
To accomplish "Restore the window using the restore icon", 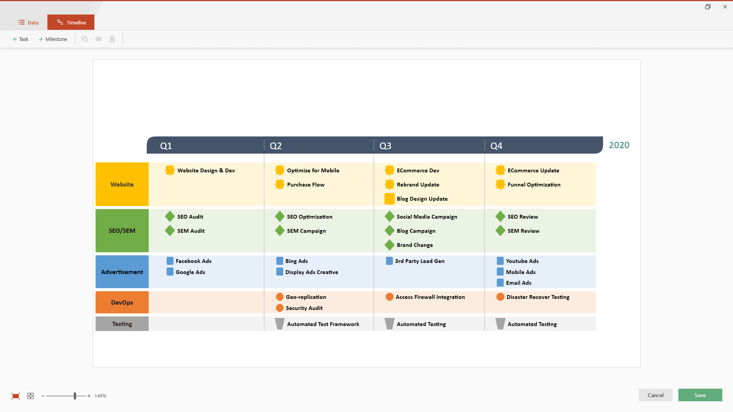I will point(708,7).
